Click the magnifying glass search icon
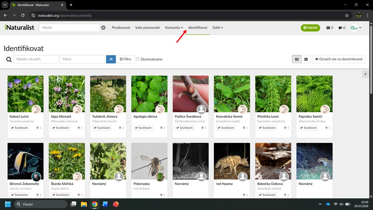Image resolution: width=373 pixels, height=210 pixels. pyautogui.click(x=9, y=60)
